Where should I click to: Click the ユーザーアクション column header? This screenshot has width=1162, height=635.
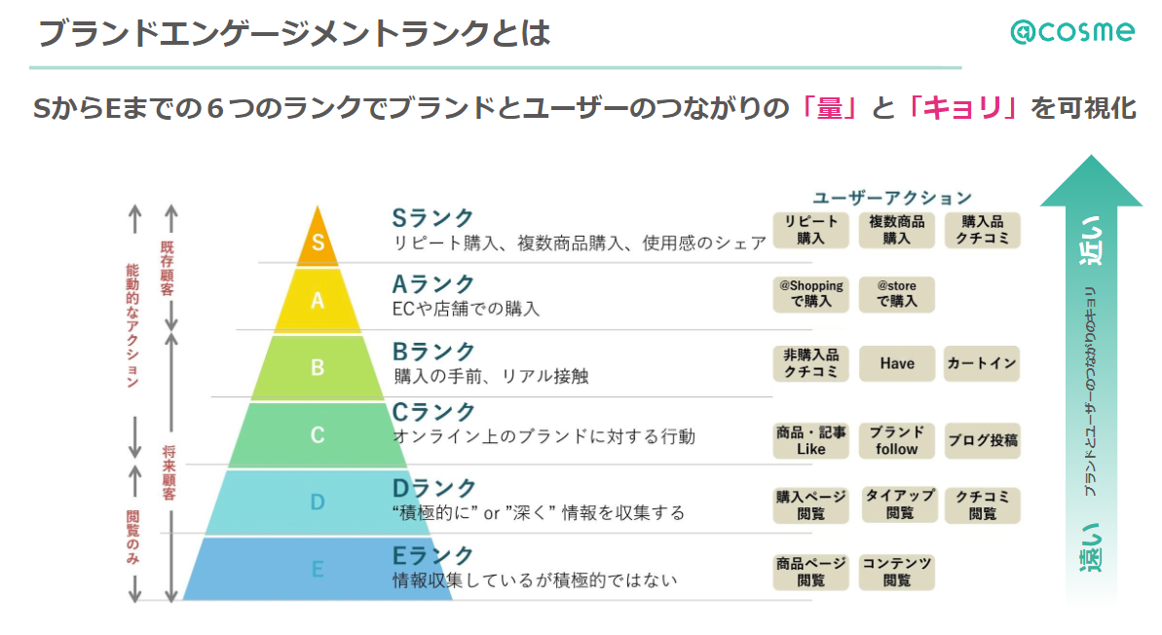click(891, 198)
